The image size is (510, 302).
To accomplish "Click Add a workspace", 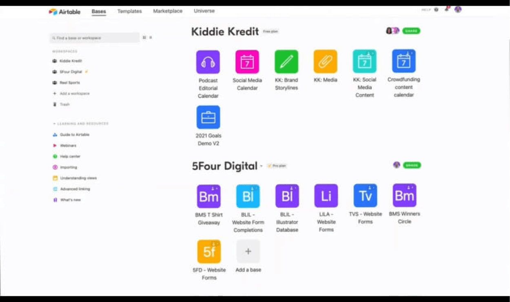I will 71,94.
